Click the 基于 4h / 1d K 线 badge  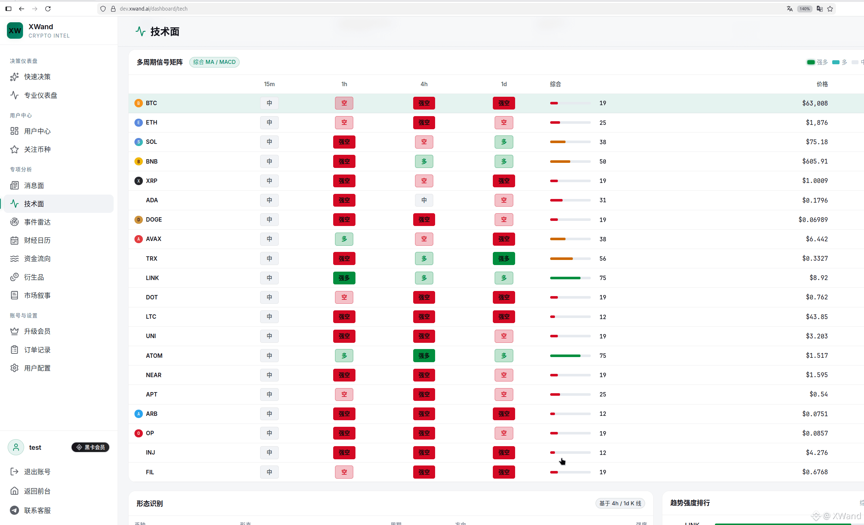(620, 503)
